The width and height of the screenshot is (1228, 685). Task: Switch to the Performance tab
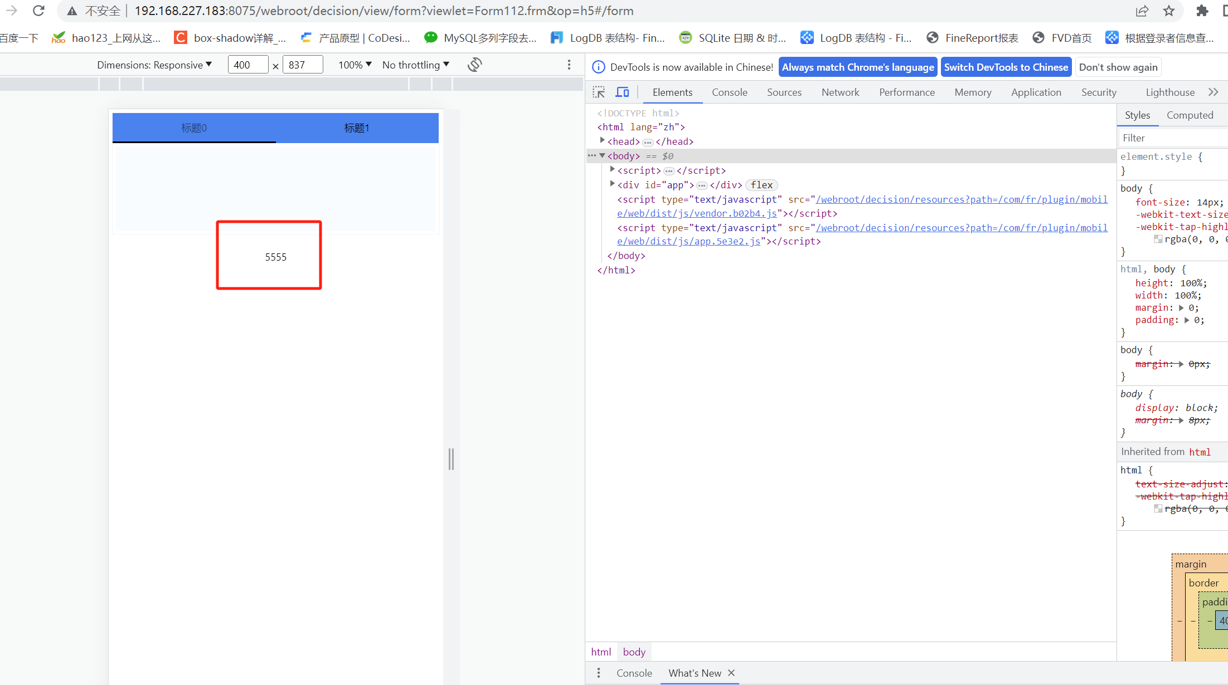(x=906, y=92)
